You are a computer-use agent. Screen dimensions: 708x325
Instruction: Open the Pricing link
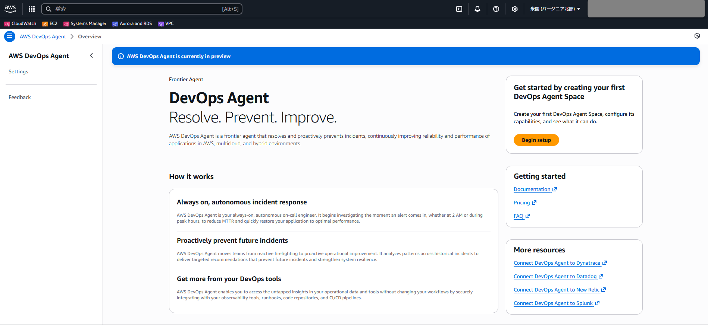pos(521,203)
